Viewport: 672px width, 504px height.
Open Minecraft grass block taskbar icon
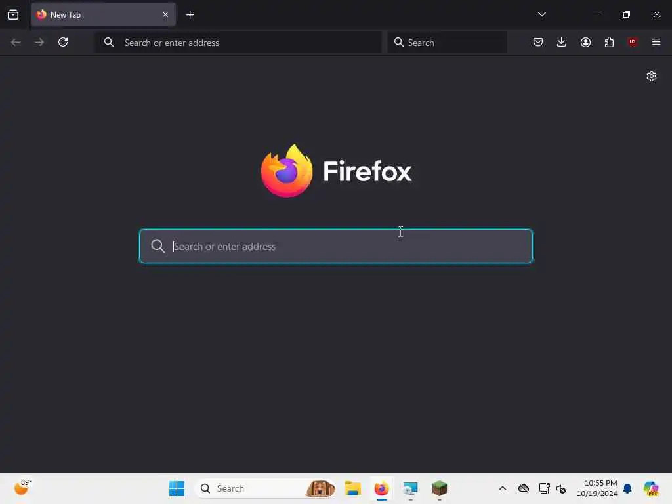click(439, 488)
